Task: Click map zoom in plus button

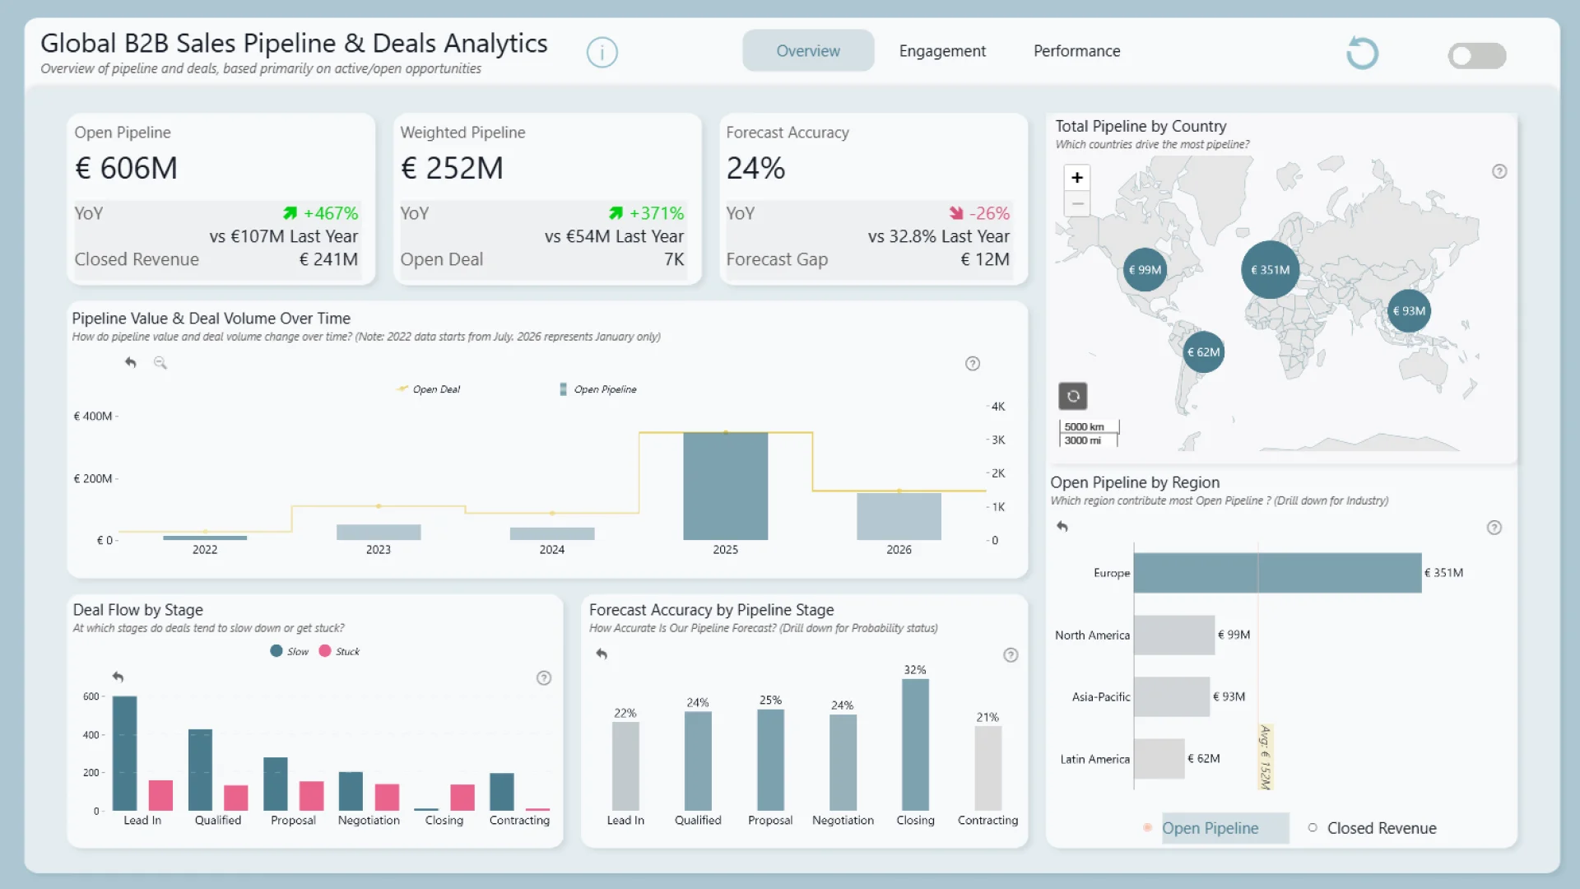Action: click(1076, 178)
